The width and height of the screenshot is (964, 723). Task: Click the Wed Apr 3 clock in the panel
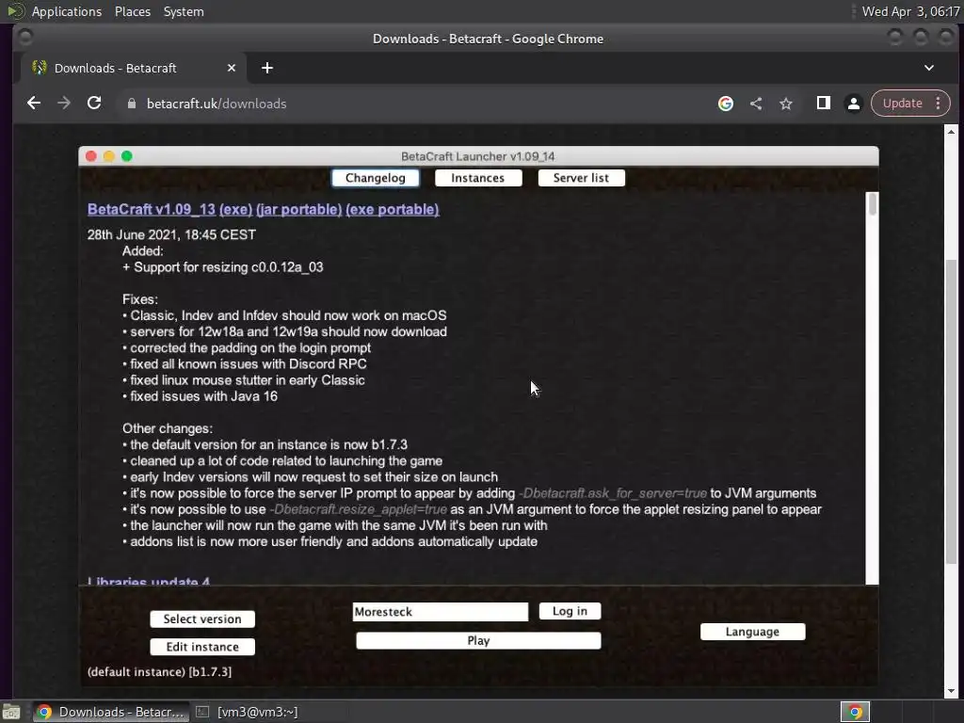pyautogui.click(x=910, y=11)
